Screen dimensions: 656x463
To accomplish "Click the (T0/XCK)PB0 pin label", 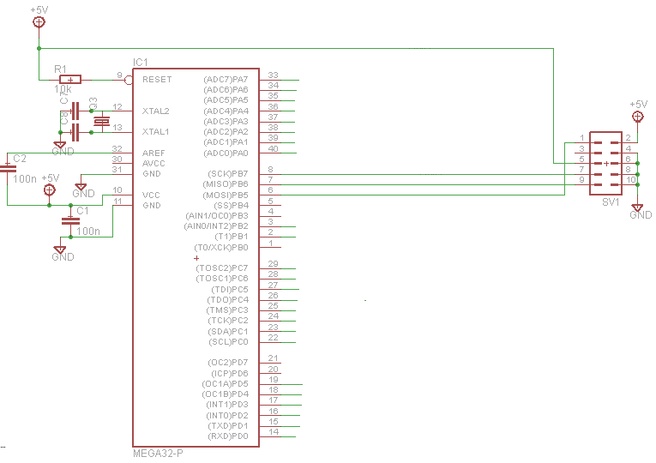I will coord(221,248).
